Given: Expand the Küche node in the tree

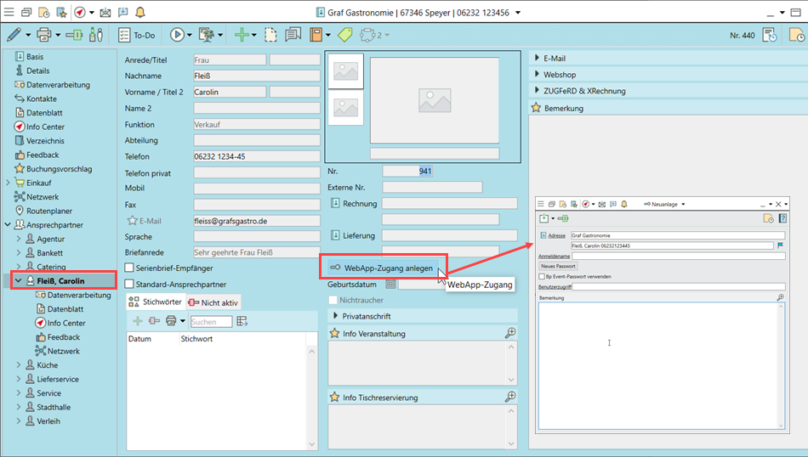Looking at the screenshot, I should (x=19, y=365).
